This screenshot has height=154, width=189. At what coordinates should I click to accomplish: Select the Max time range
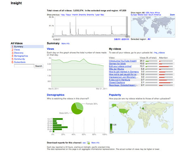click(102, 15)
